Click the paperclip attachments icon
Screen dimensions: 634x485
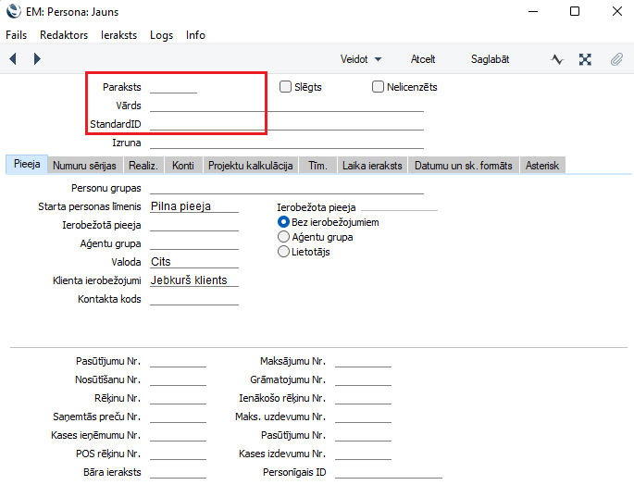(x=615, y=58)
